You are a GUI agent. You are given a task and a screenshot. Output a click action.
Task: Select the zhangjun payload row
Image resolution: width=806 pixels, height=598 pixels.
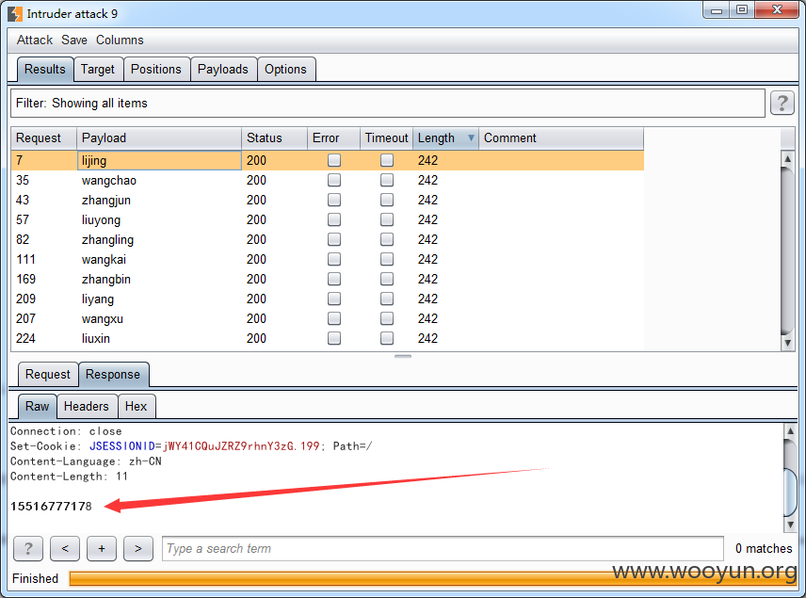point(328,200)
